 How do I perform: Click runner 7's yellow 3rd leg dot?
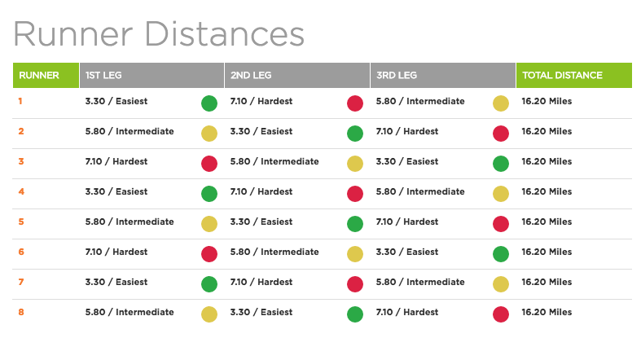[x=501, y=284]
